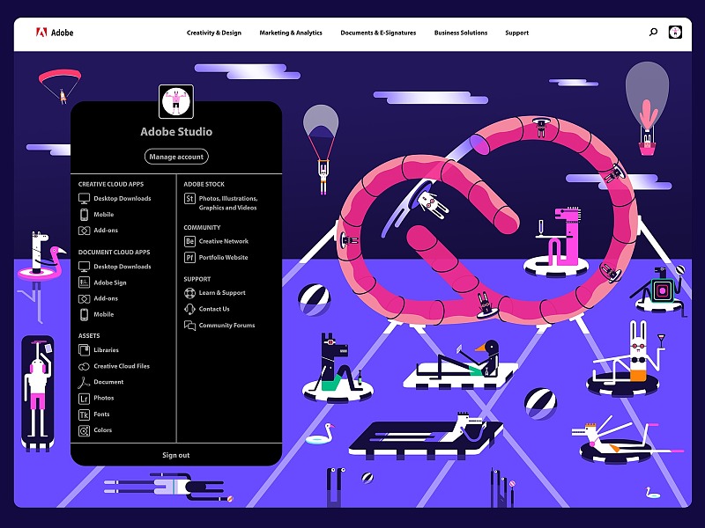Click the Portfolio Website Pr icon
Image resolution: width=705 pixels, height=528 pixels.
point(189,258)
